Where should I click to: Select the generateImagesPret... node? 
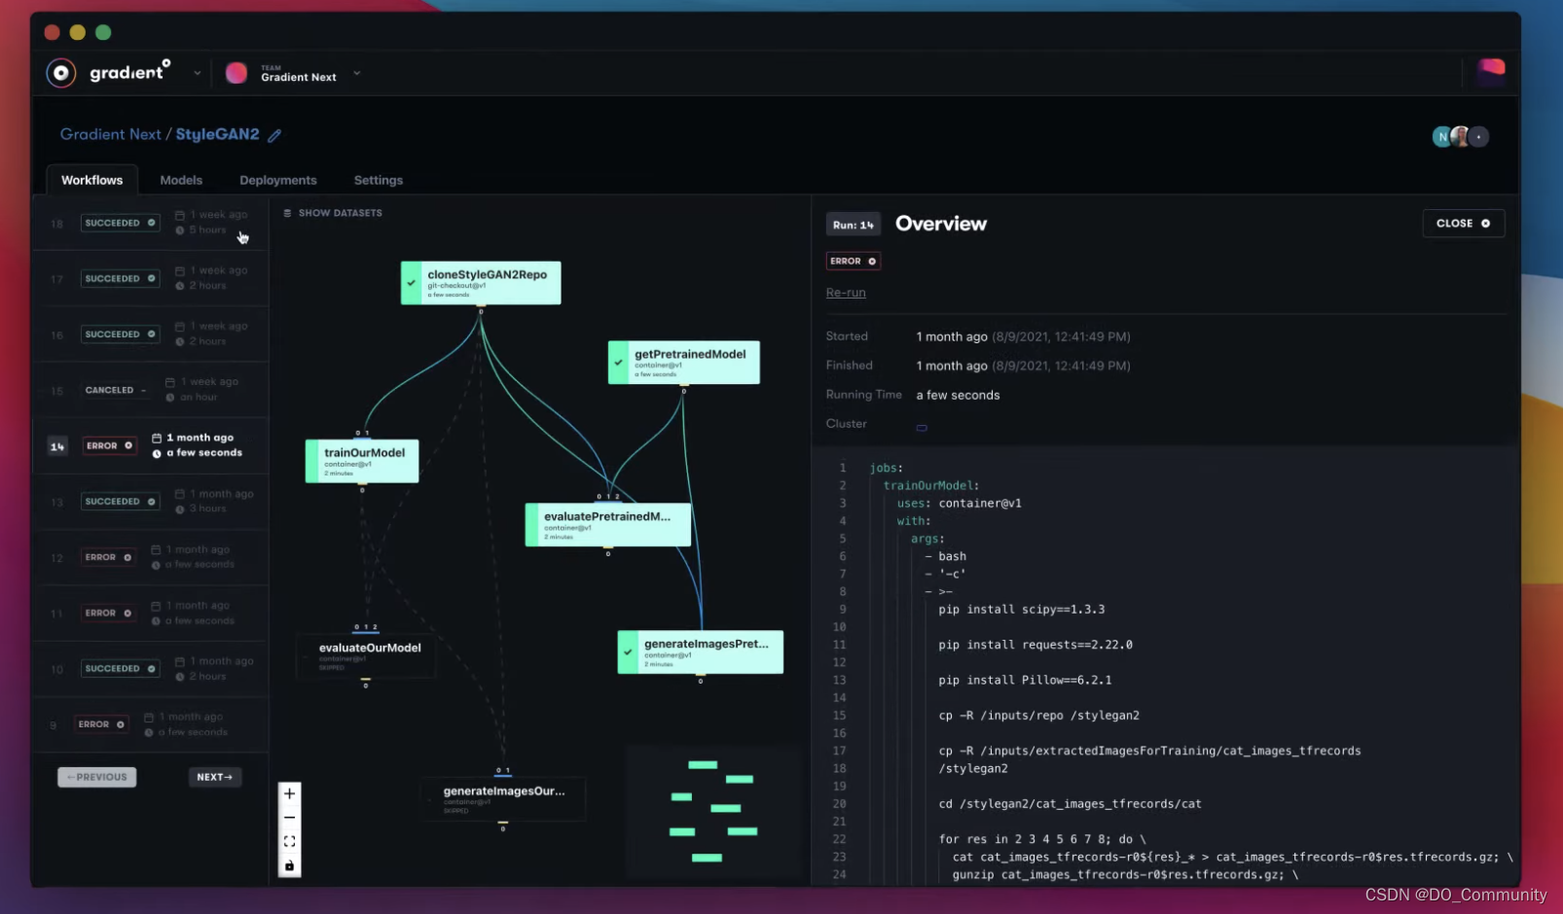click(701, 652)
